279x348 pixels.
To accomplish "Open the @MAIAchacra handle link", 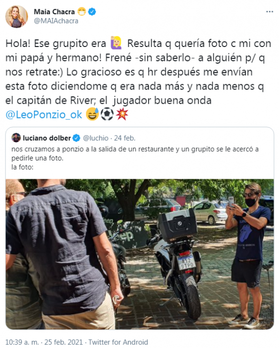I will pyautogui.click(x=56, y=21).
